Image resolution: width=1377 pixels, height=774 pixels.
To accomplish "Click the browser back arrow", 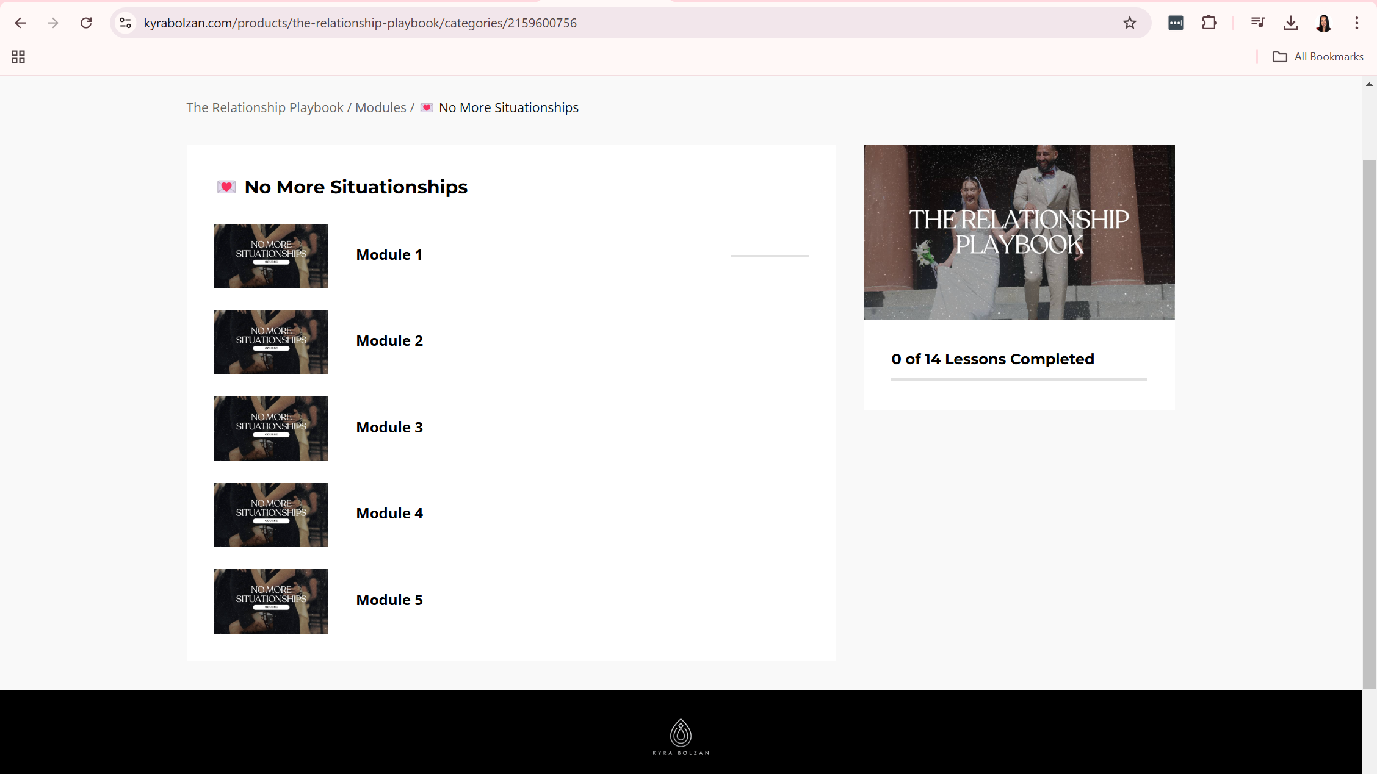I will 20,23.
